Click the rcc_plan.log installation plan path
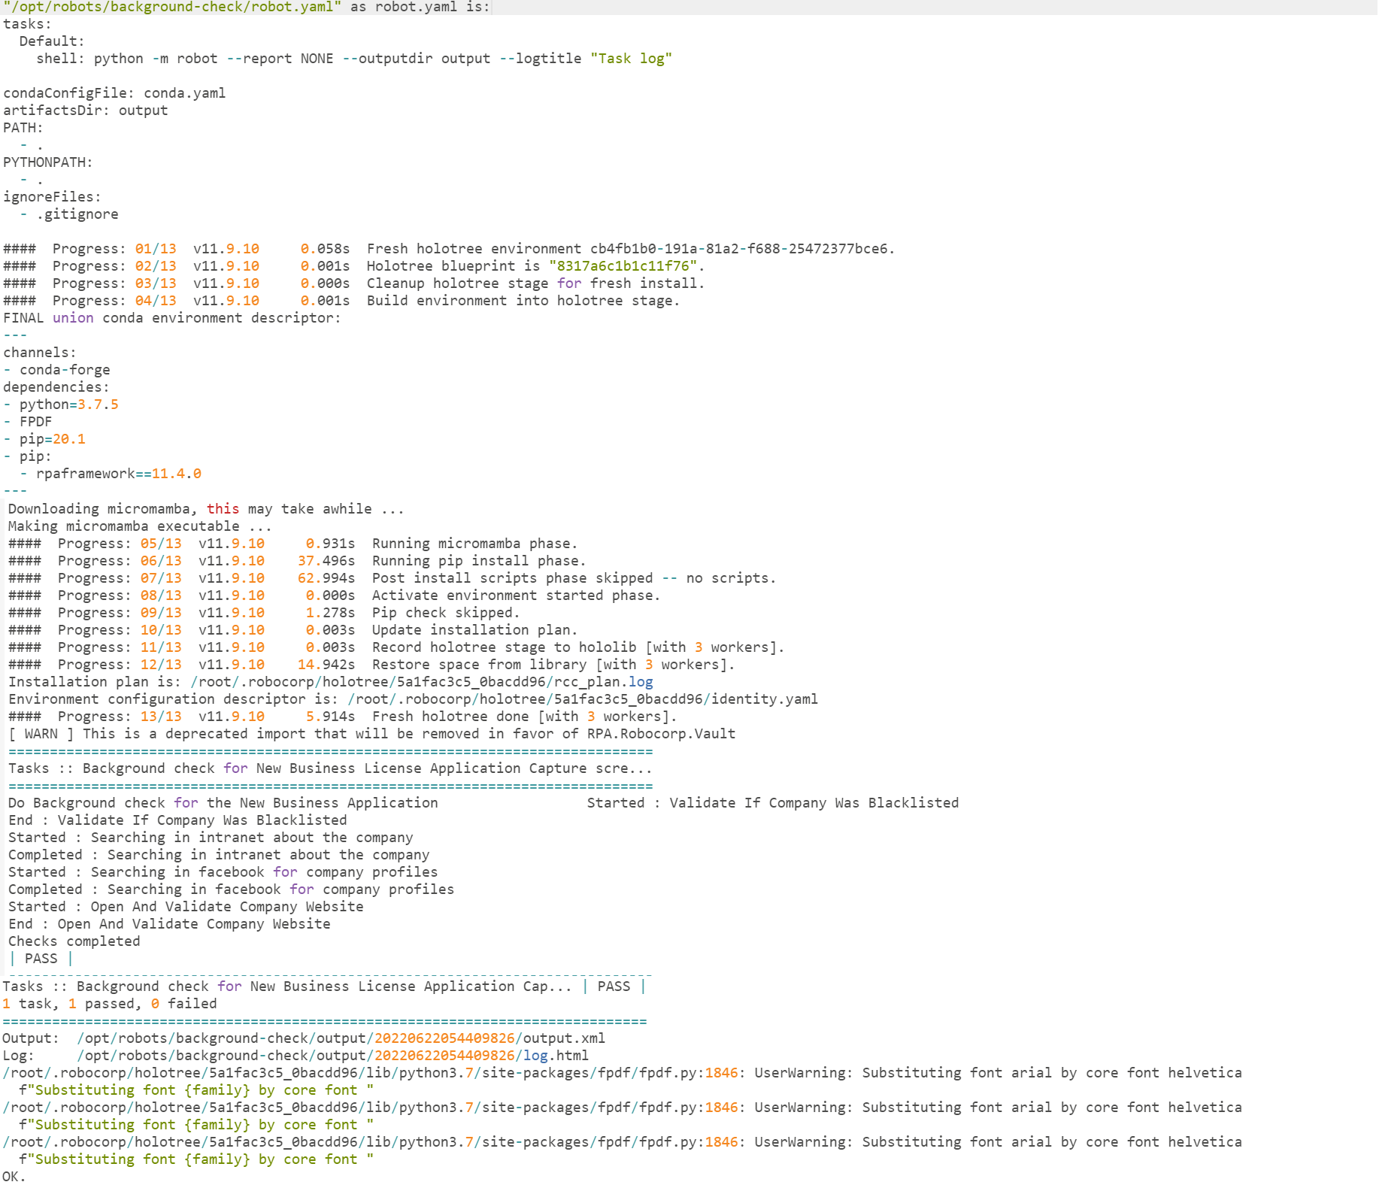Viewport: 1382px width, 1188px height. (x=422, y=682)
